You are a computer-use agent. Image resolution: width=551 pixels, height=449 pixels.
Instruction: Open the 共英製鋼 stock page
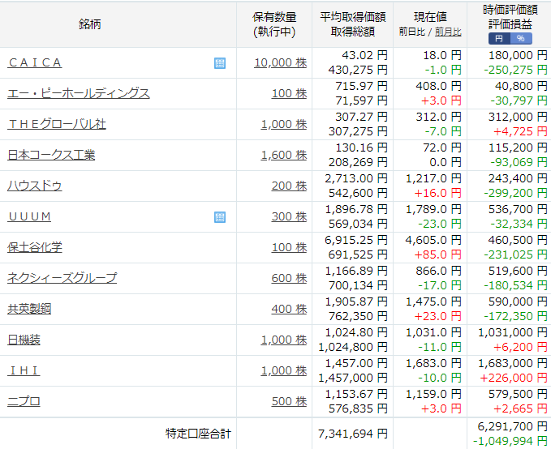coord(29,310)
